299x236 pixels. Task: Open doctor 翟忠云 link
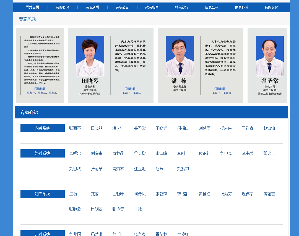pos(269,153)
